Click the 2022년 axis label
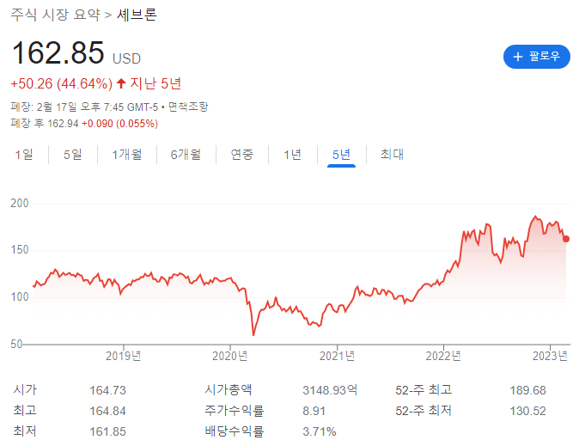Image resolution: width=579 pixels, height=440 pixels. point(443,356)
